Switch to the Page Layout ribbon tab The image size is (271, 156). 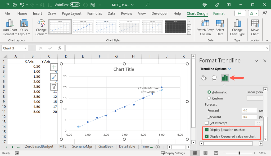click(x=71, y=13)
